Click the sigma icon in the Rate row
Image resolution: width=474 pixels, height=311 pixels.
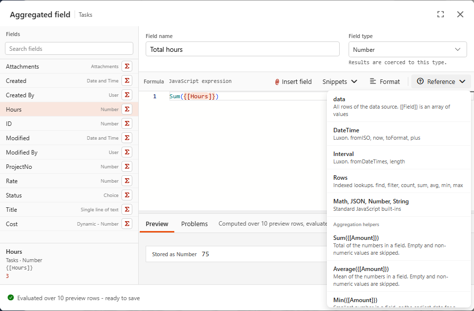[x=127, y=181]
